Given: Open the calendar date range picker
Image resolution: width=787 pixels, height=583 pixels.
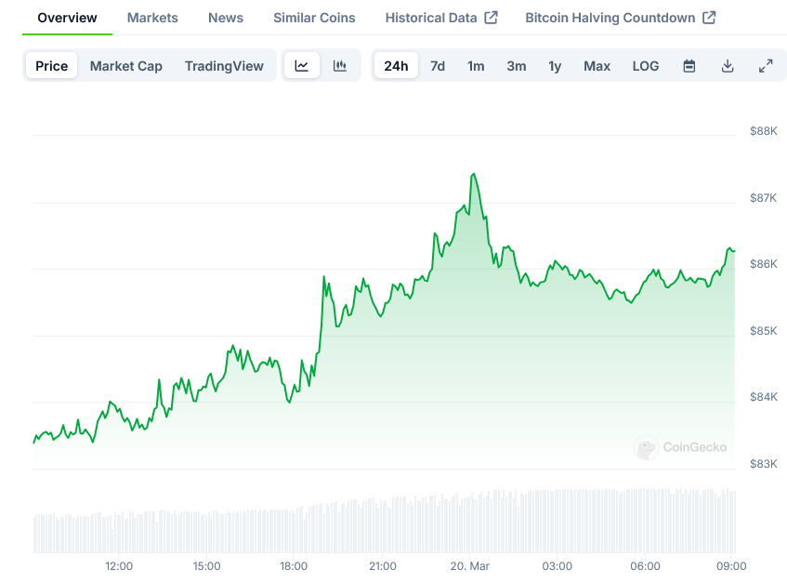Looking at the screenshot, I should coord(689,66).
